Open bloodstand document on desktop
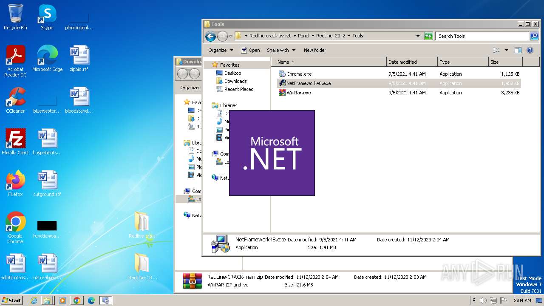This screenshot has height=306, width=544. point(79,100)
